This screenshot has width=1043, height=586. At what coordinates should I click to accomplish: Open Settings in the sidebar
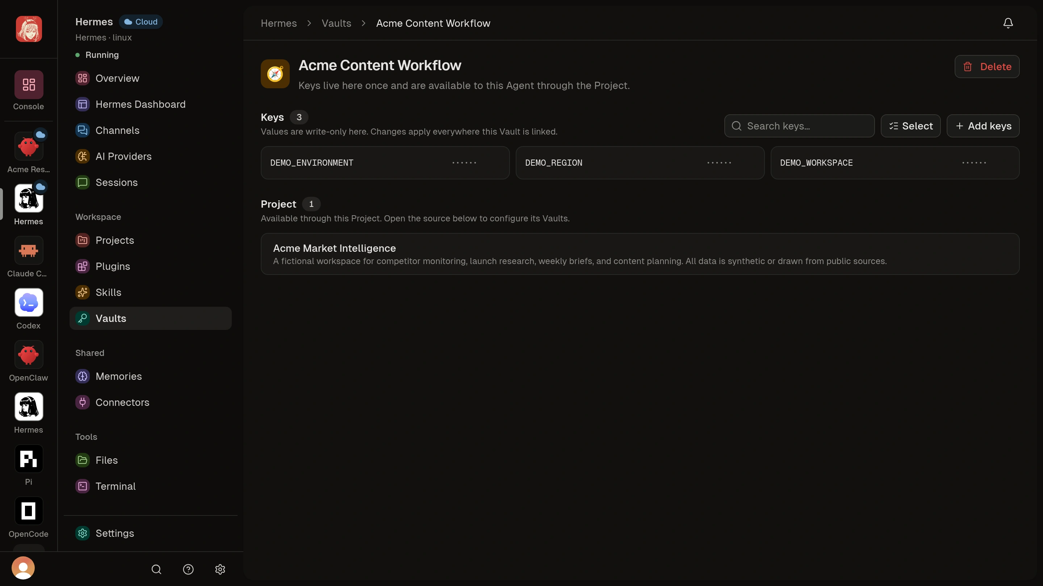tap(151, 534)
